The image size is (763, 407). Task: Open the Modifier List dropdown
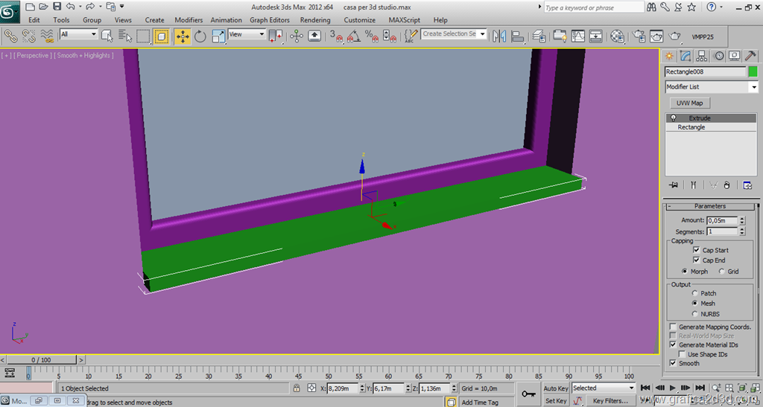(753, 87)
